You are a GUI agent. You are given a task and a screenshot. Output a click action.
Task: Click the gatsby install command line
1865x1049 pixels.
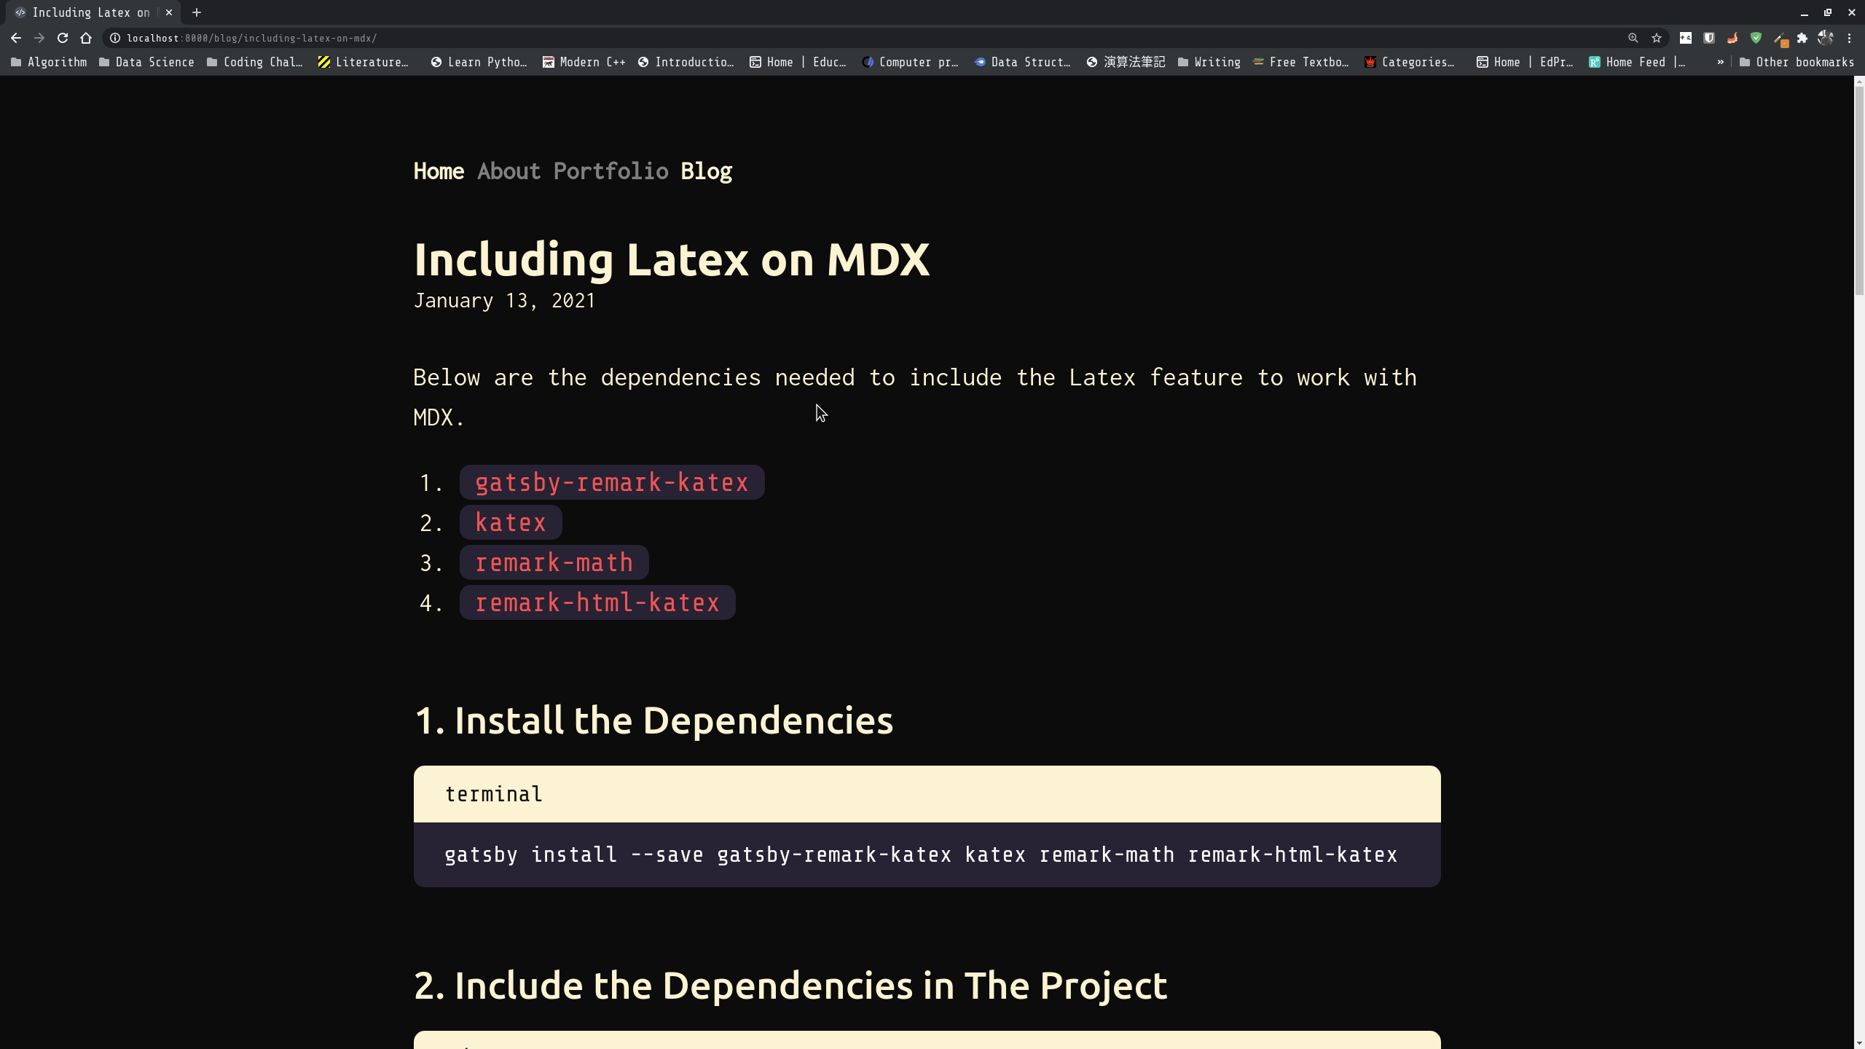pyautogui.click(x=921, y=854)
